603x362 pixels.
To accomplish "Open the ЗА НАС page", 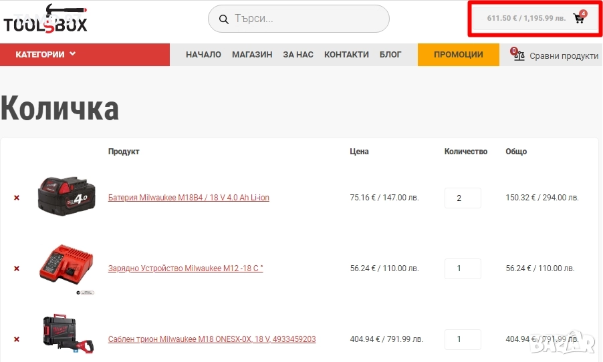I will (x=298, y=55).
